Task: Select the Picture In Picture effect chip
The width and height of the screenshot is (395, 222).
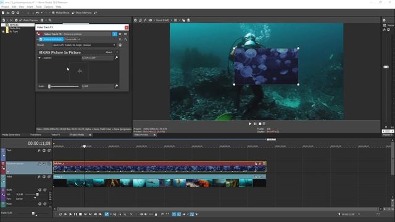Action: point(51,39)
